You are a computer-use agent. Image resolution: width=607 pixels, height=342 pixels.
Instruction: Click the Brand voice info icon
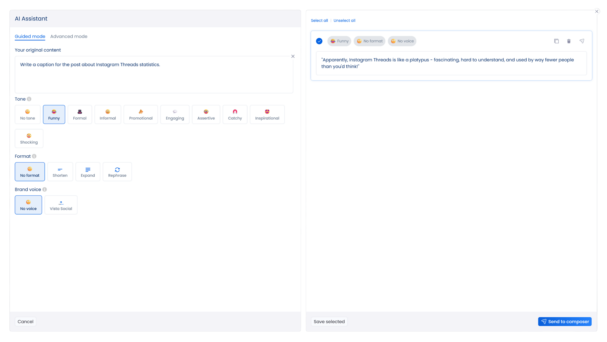[x=45, y=189]
